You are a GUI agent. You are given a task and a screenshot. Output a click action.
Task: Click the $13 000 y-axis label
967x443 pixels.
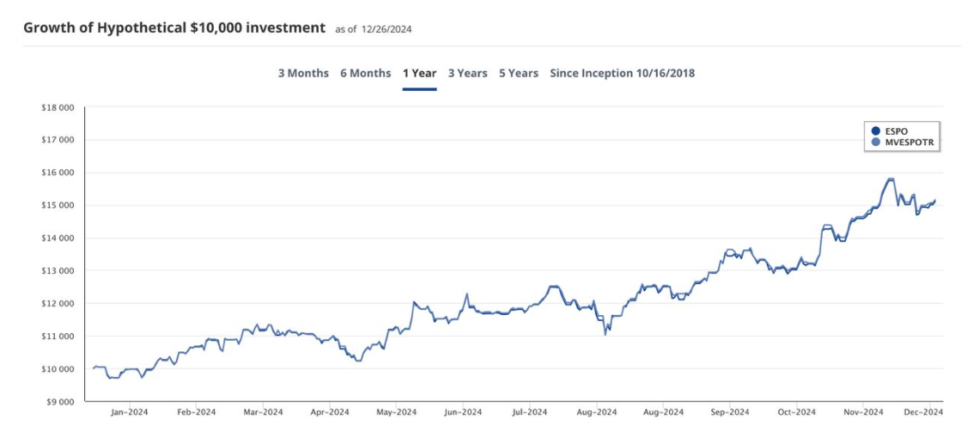point(59,270)
